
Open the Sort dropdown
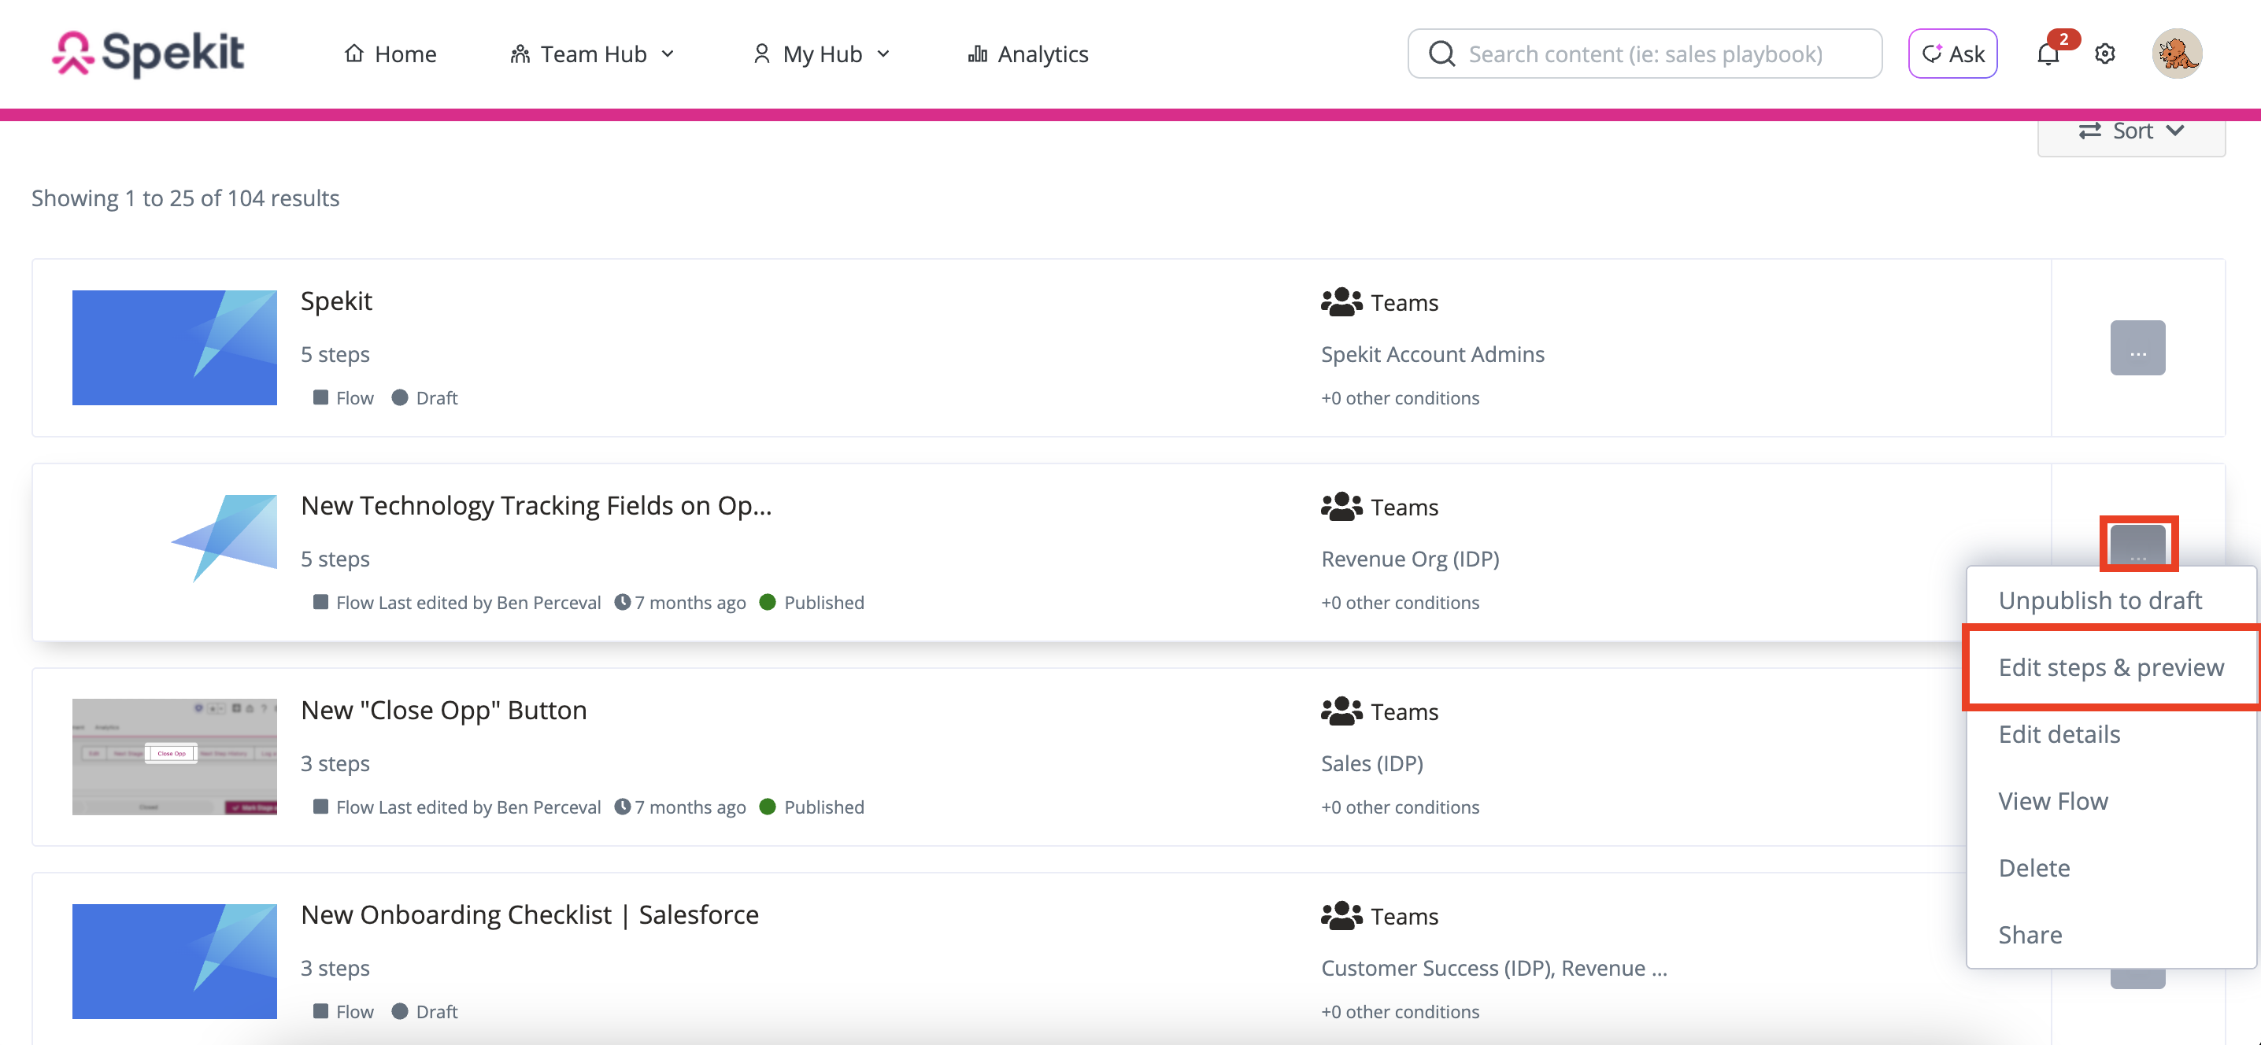point(2131,131)
